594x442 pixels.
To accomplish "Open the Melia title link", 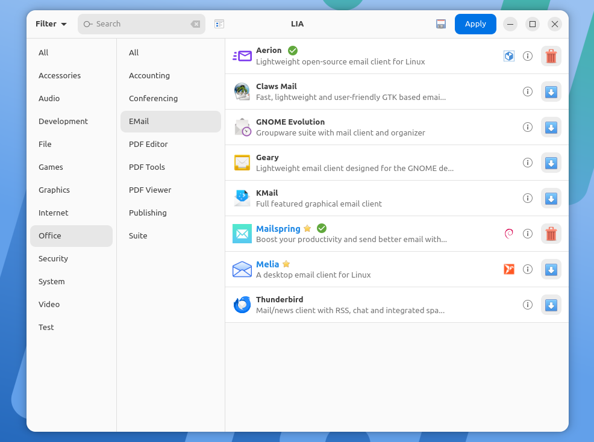I will [267, 264].
